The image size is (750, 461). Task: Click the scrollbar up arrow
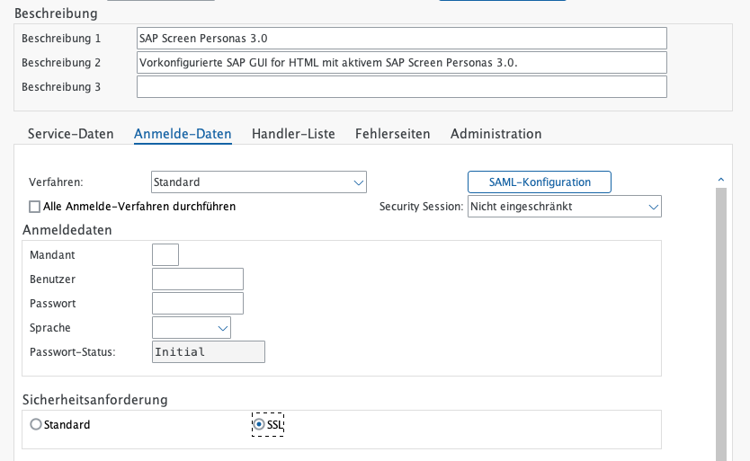tap(720, 179)
